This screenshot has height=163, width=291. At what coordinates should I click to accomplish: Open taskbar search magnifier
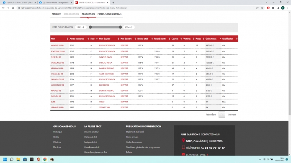click(12, 159)
